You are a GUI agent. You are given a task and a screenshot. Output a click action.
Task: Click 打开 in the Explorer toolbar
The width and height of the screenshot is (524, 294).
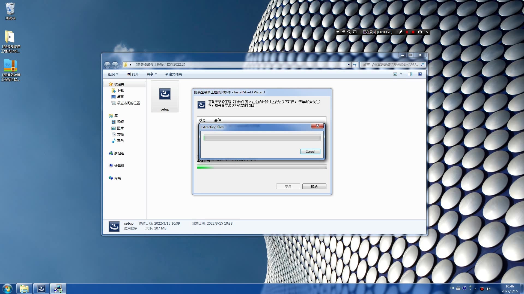click(x=133, y=74)
